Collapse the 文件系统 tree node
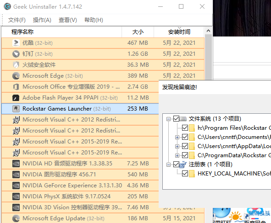Image resolution: width=271 pixels, height=223 pixels. (x=168, y=119)
